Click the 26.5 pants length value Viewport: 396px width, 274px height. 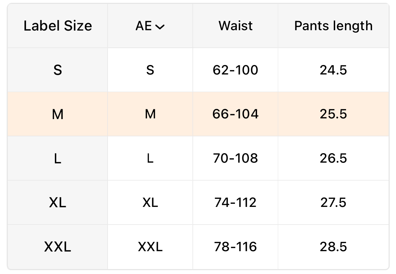333,158
